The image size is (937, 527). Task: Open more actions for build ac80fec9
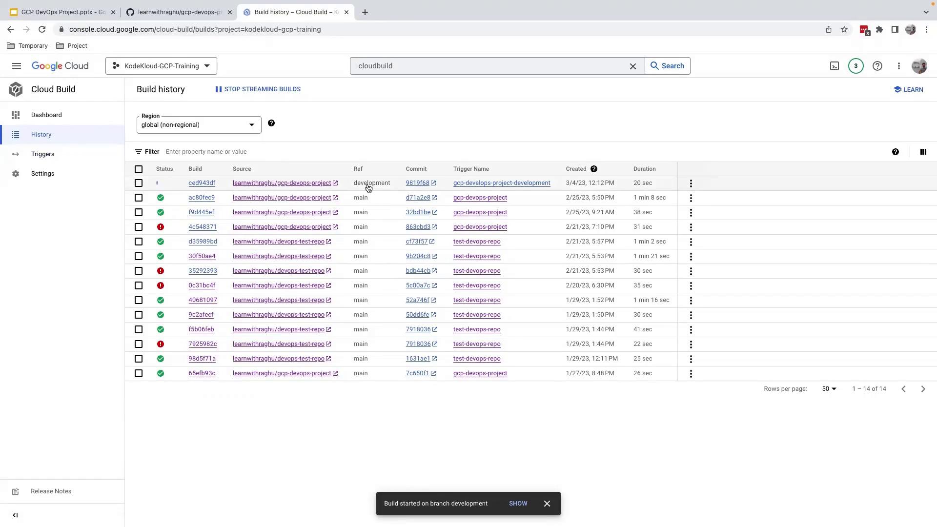click(691, 198)
